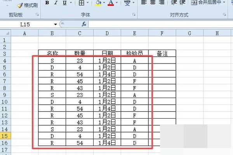
Task: Select column F header
Action: pos(162,33)
